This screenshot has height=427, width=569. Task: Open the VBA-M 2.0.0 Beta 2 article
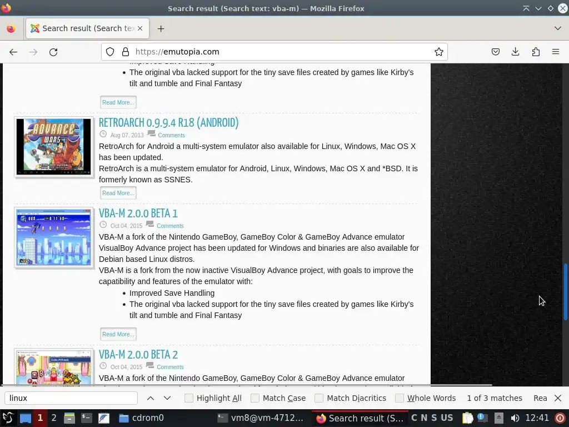click(138, 355)
